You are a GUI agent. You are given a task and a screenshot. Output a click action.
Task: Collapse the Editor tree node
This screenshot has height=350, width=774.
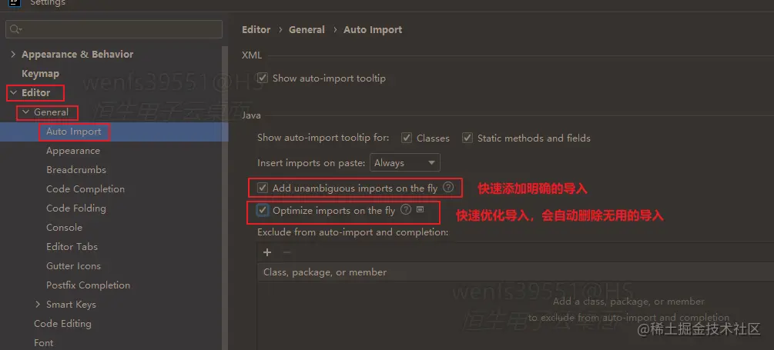coord(13,92)
